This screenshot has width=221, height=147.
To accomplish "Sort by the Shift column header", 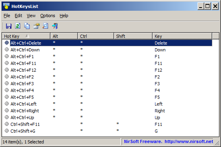I will pos(133,36).
